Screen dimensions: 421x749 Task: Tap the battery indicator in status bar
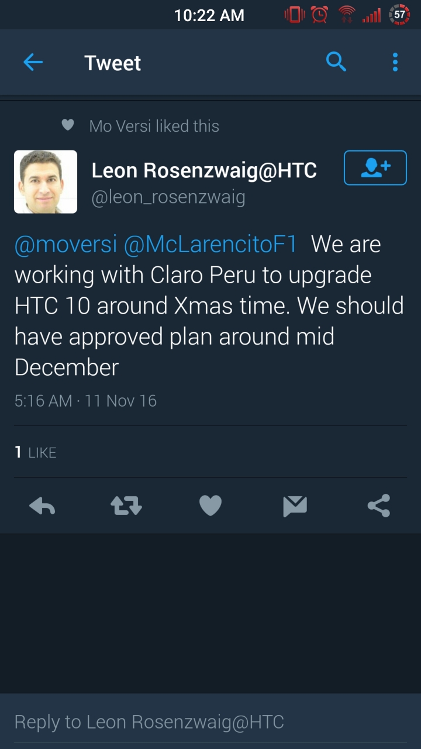click(399, 15)
